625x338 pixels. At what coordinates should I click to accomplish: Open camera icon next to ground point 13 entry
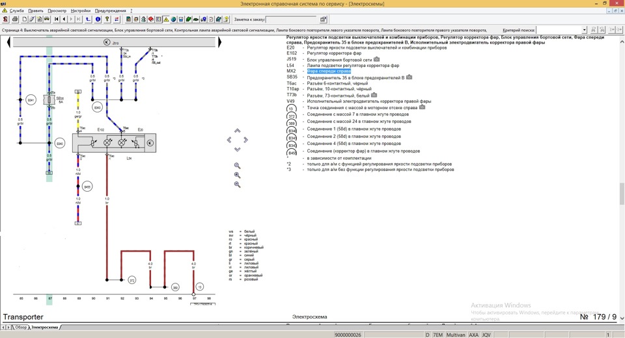tap(422, 107)
